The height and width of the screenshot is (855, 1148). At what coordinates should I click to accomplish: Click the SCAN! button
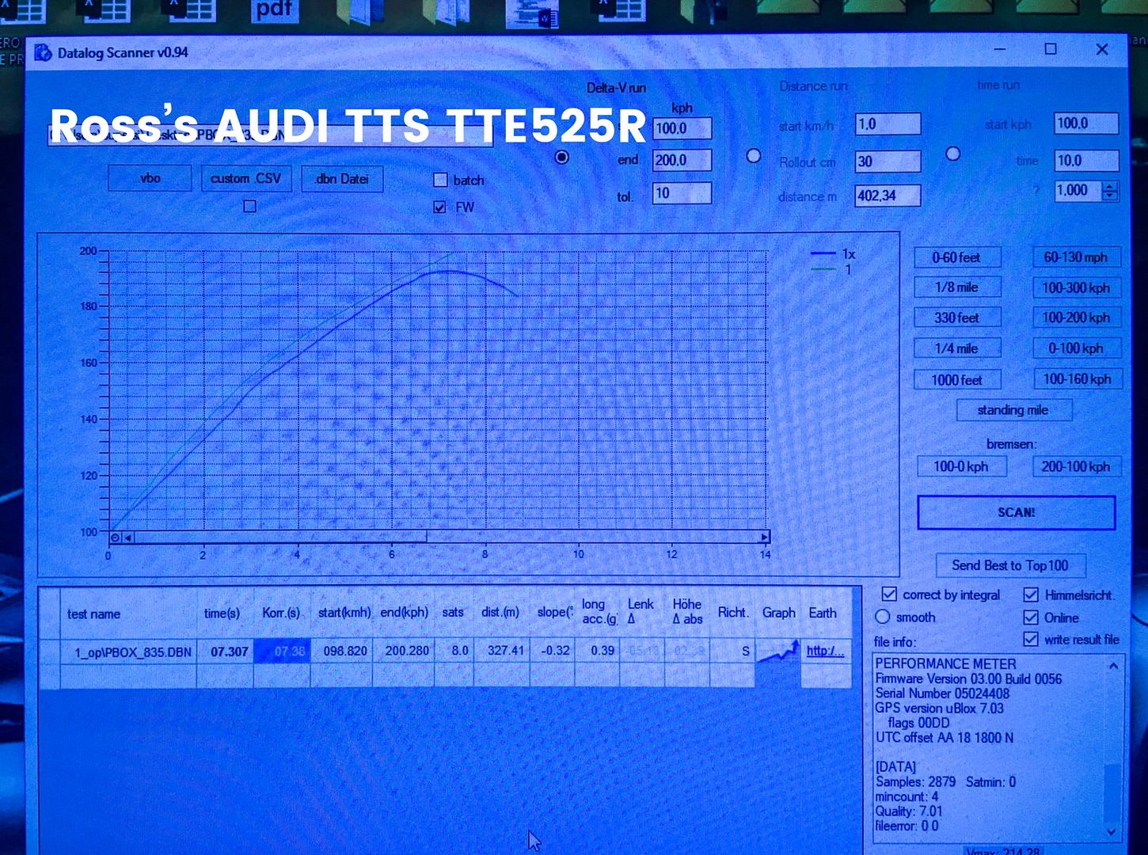tap(1016, 512)
